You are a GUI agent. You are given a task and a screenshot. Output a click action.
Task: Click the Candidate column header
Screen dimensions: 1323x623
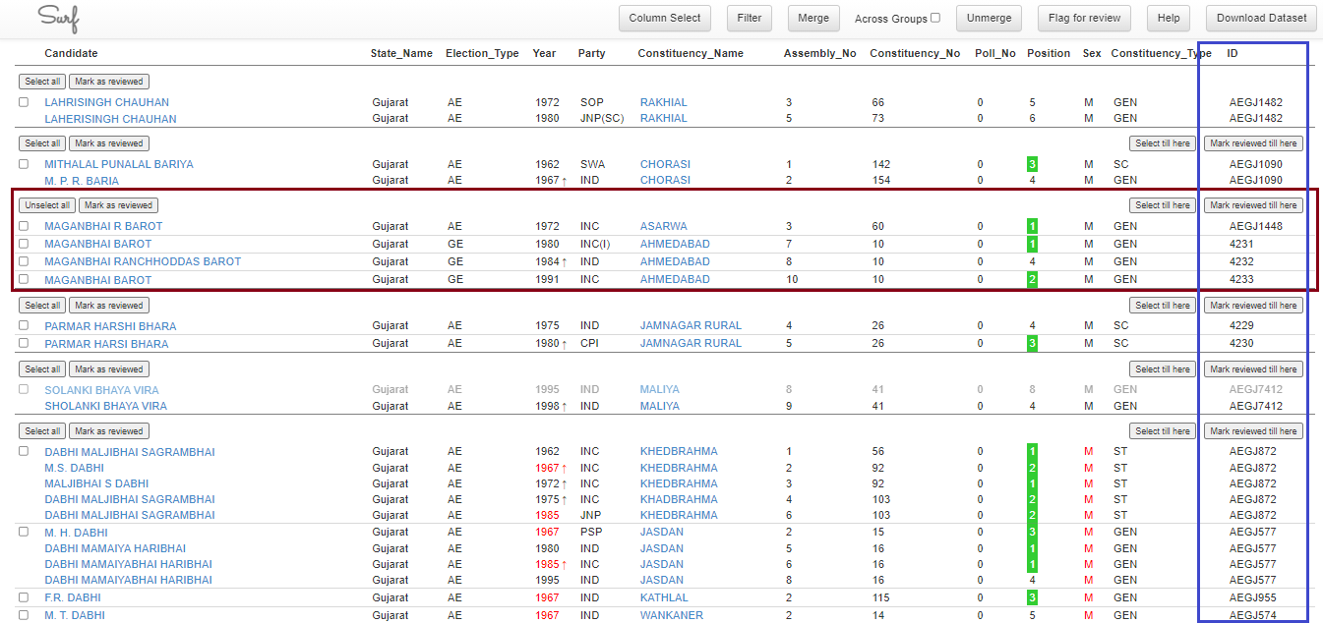tap(71, 53)
